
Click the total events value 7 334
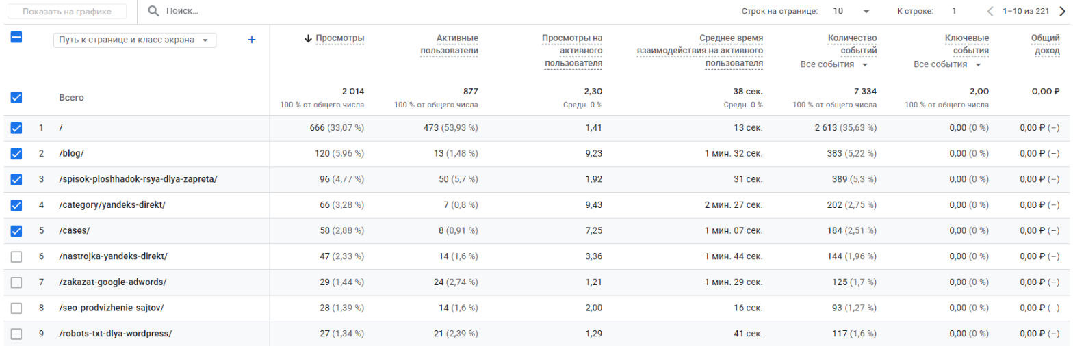(865, 91)
